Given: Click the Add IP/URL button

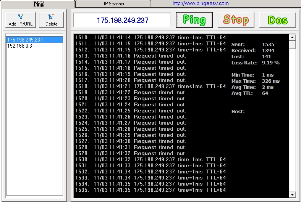Looking at the screenshot, I should point(21,20).
